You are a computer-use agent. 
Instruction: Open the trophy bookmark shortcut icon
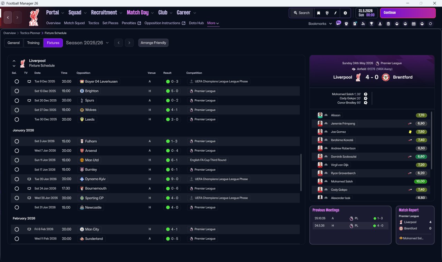[x=372, y=24]
